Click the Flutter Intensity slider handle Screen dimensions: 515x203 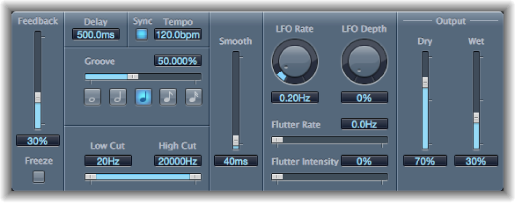277,177
